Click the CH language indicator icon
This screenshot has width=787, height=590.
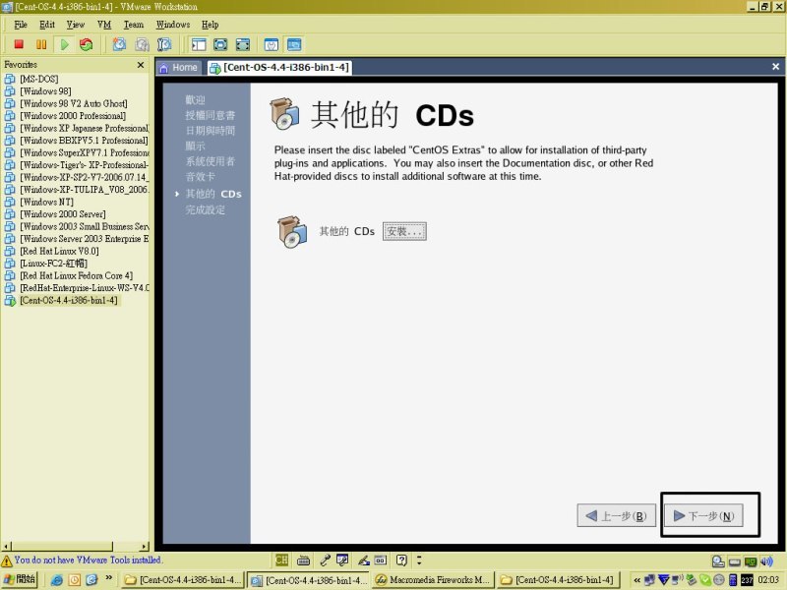click(x=281, y=560)
